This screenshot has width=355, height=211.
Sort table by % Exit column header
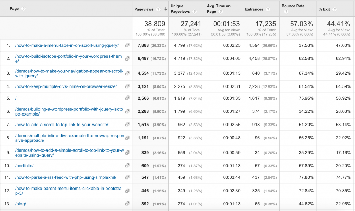pyautogui.click(x=324, y=9)
